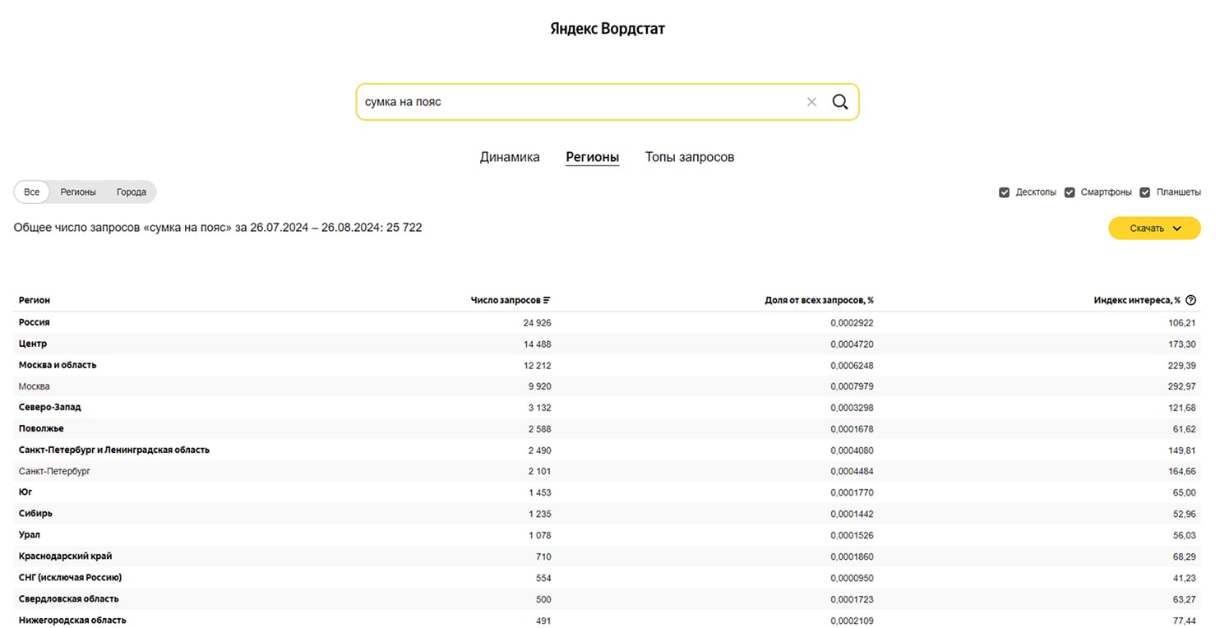Click Санкт-Петербург и Ленинградская область row
The image size is (1220, 628).
(x=114, y=450)
